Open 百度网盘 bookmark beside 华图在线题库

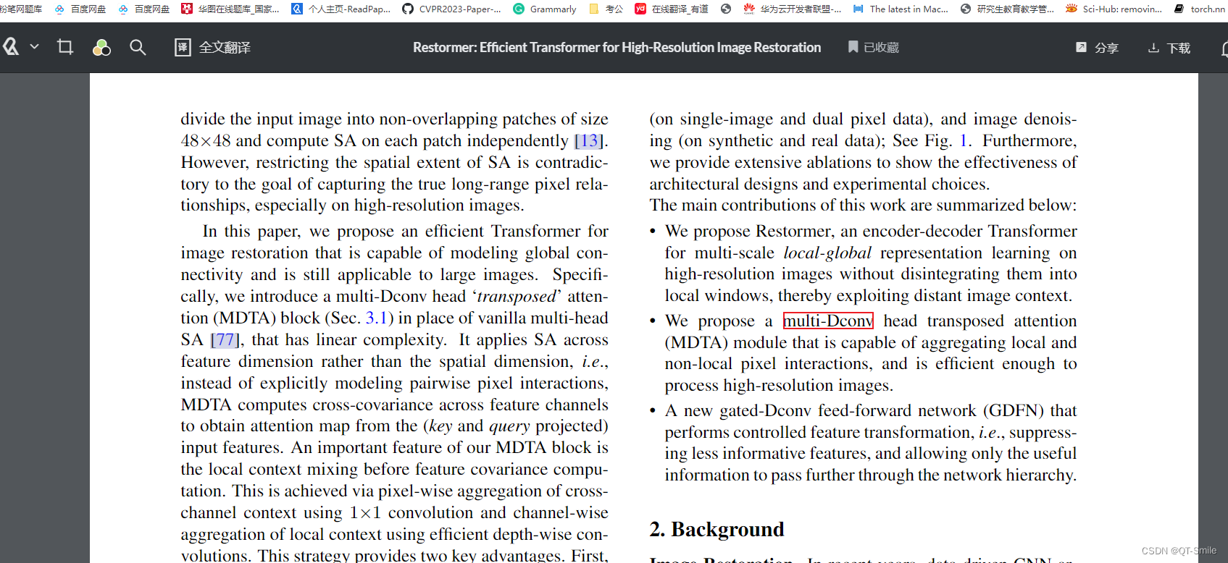coord(143,9)
